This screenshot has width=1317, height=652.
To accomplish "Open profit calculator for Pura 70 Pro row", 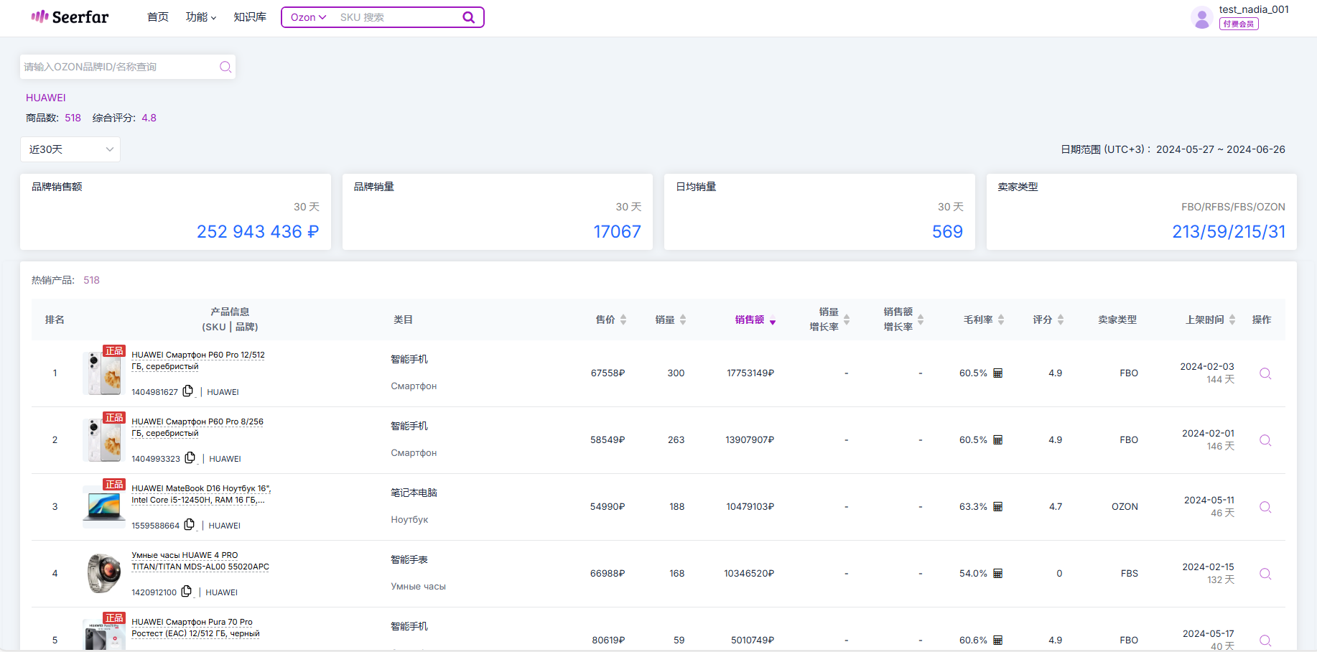I will coord(997,641).
